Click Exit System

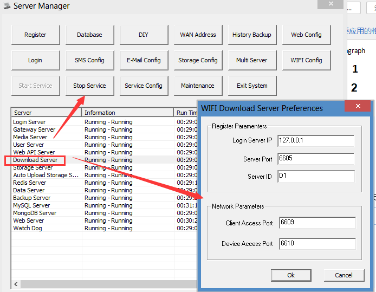coord(252,86)
